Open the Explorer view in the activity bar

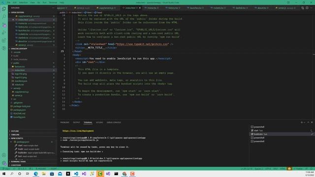[4, 9]
